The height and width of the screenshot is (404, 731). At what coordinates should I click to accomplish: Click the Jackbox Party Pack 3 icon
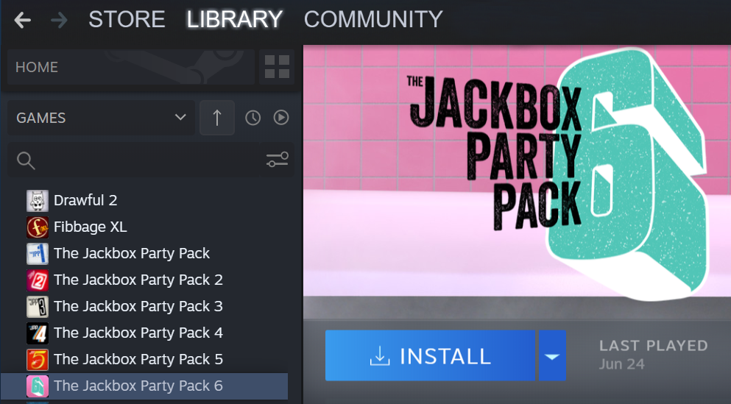tap(38, 307)
